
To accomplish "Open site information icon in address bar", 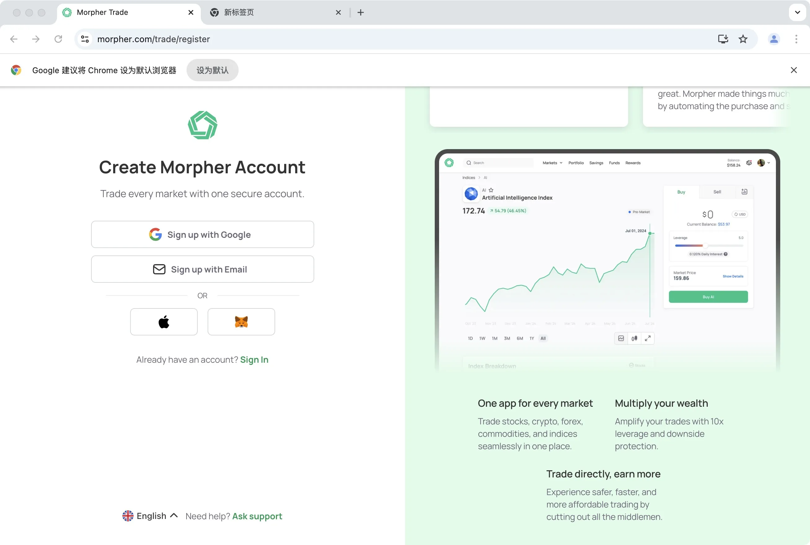I will pos(85,39).
